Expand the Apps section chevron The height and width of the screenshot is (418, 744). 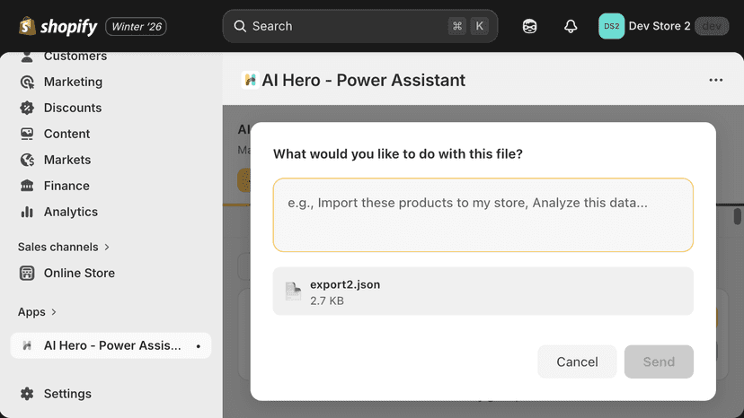[x=54, y=312]
